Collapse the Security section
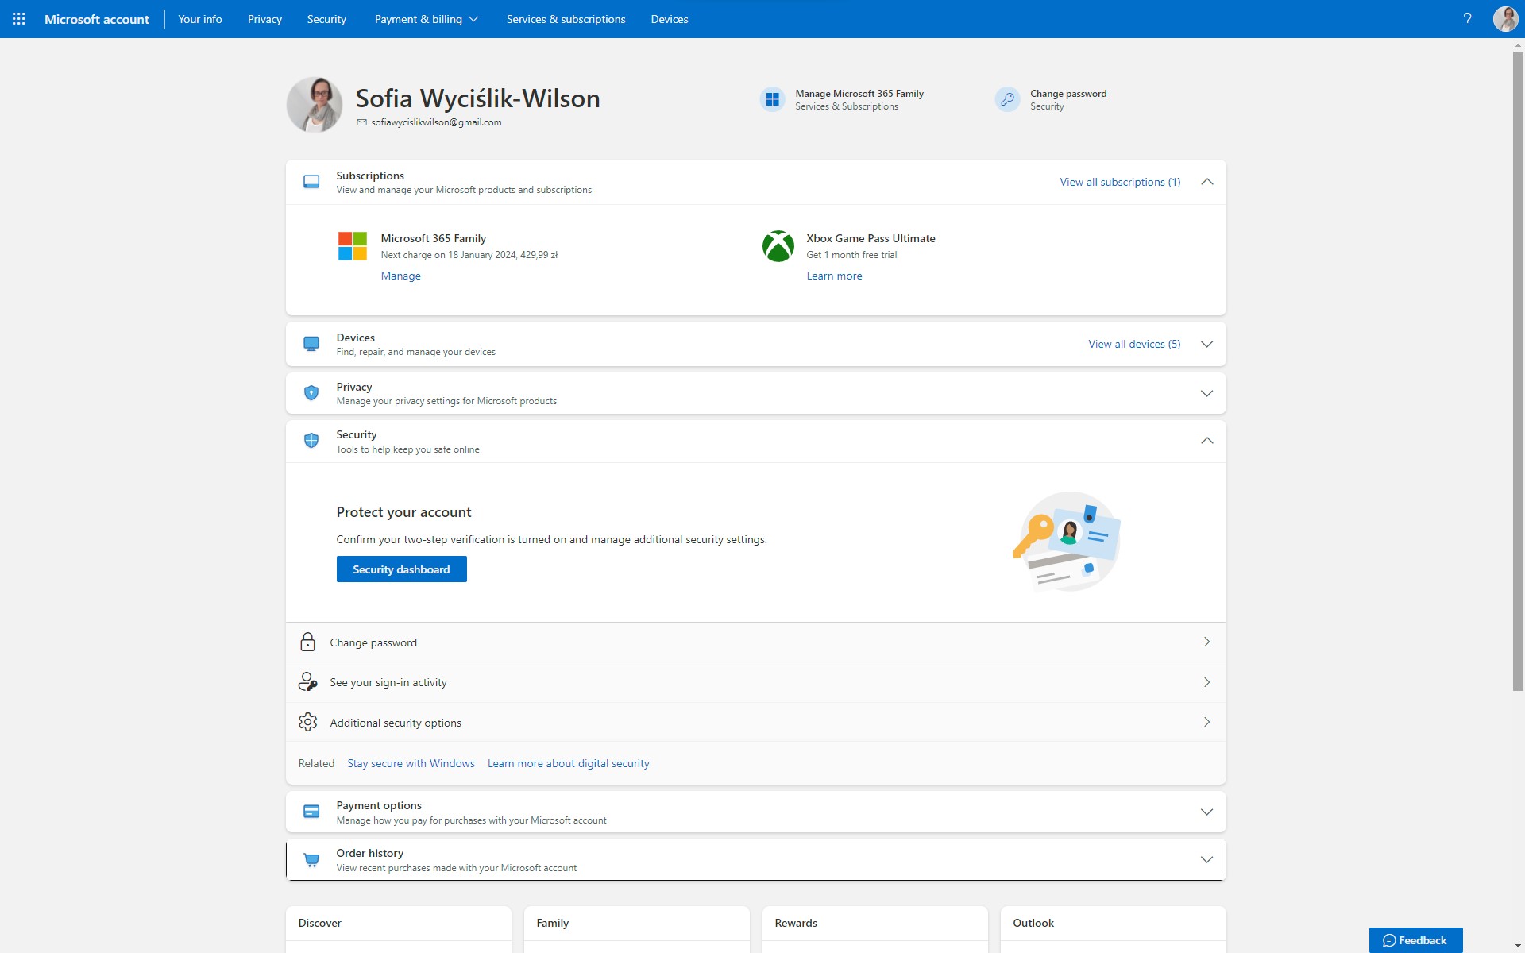 1206,441
